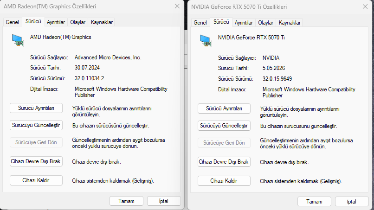
Task: Click NVIDIA GeForce RTX 5070 Ti device heading
Action: pyautogui.click(x=251, y=38)
